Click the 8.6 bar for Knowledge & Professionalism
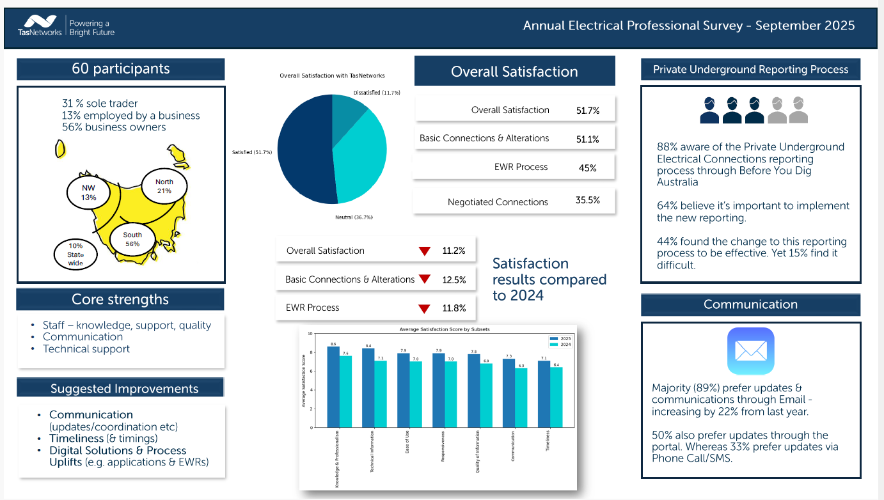 [x=333, y=387]
